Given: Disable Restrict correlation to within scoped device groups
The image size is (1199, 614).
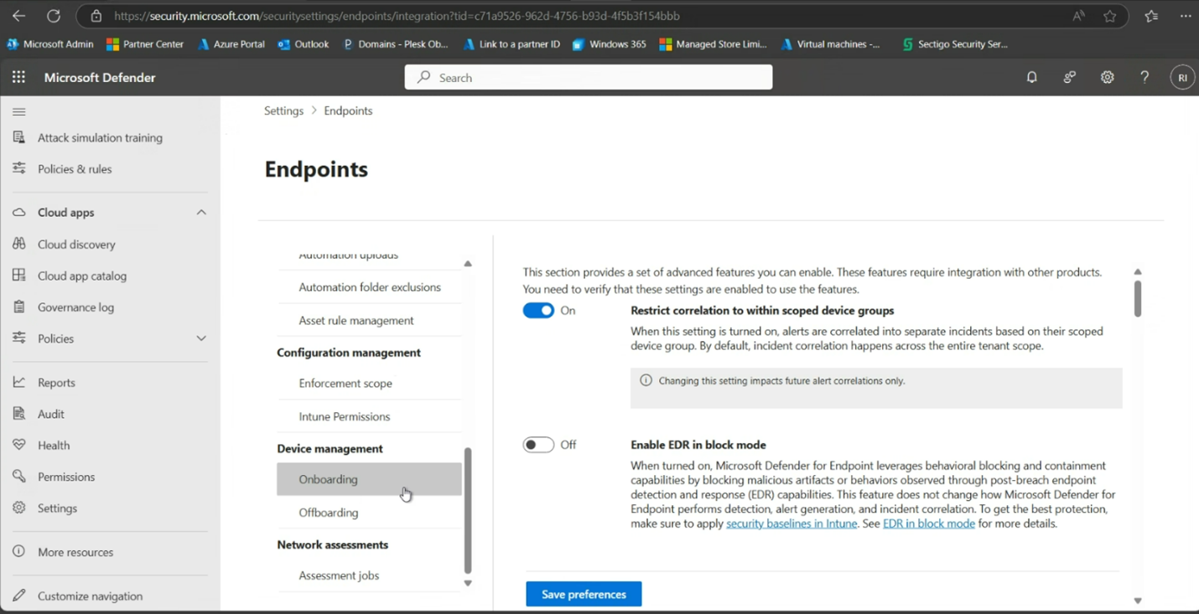Looking at the screenshot, I should (x=537, y=310).
